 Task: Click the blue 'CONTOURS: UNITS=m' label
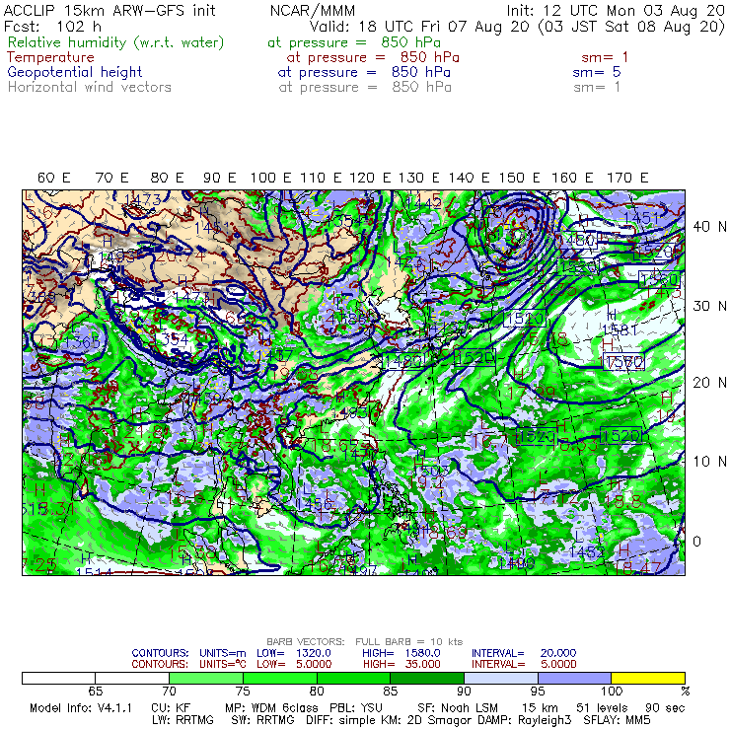[188, 653]
